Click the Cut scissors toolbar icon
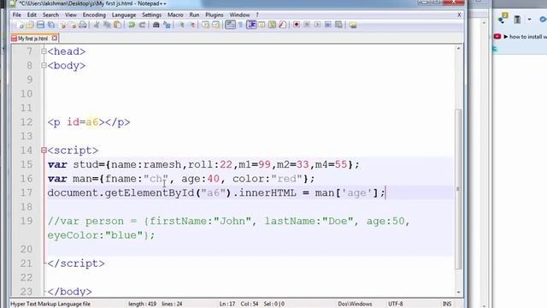 click(97, 25)
